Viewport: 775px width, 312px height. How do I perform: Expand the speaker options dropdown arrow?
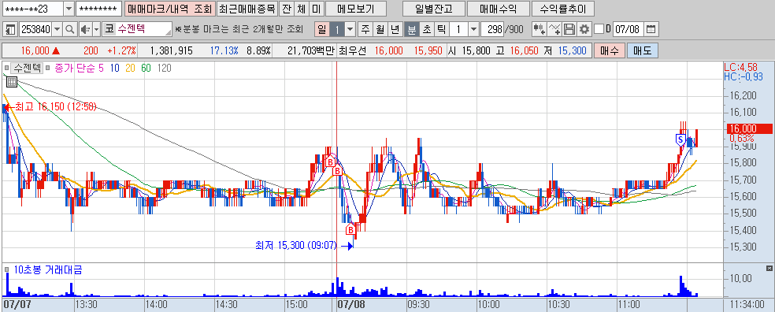tap(96, 30)
